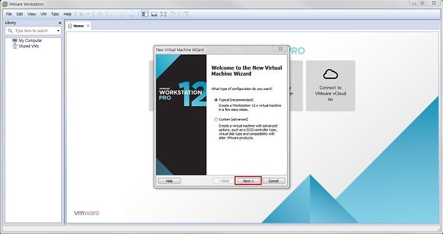Click the cloud icon on vCloud Air card
The height and width of the screenshot is (234, 443).
pyautogui.click(x=330, y=74)
